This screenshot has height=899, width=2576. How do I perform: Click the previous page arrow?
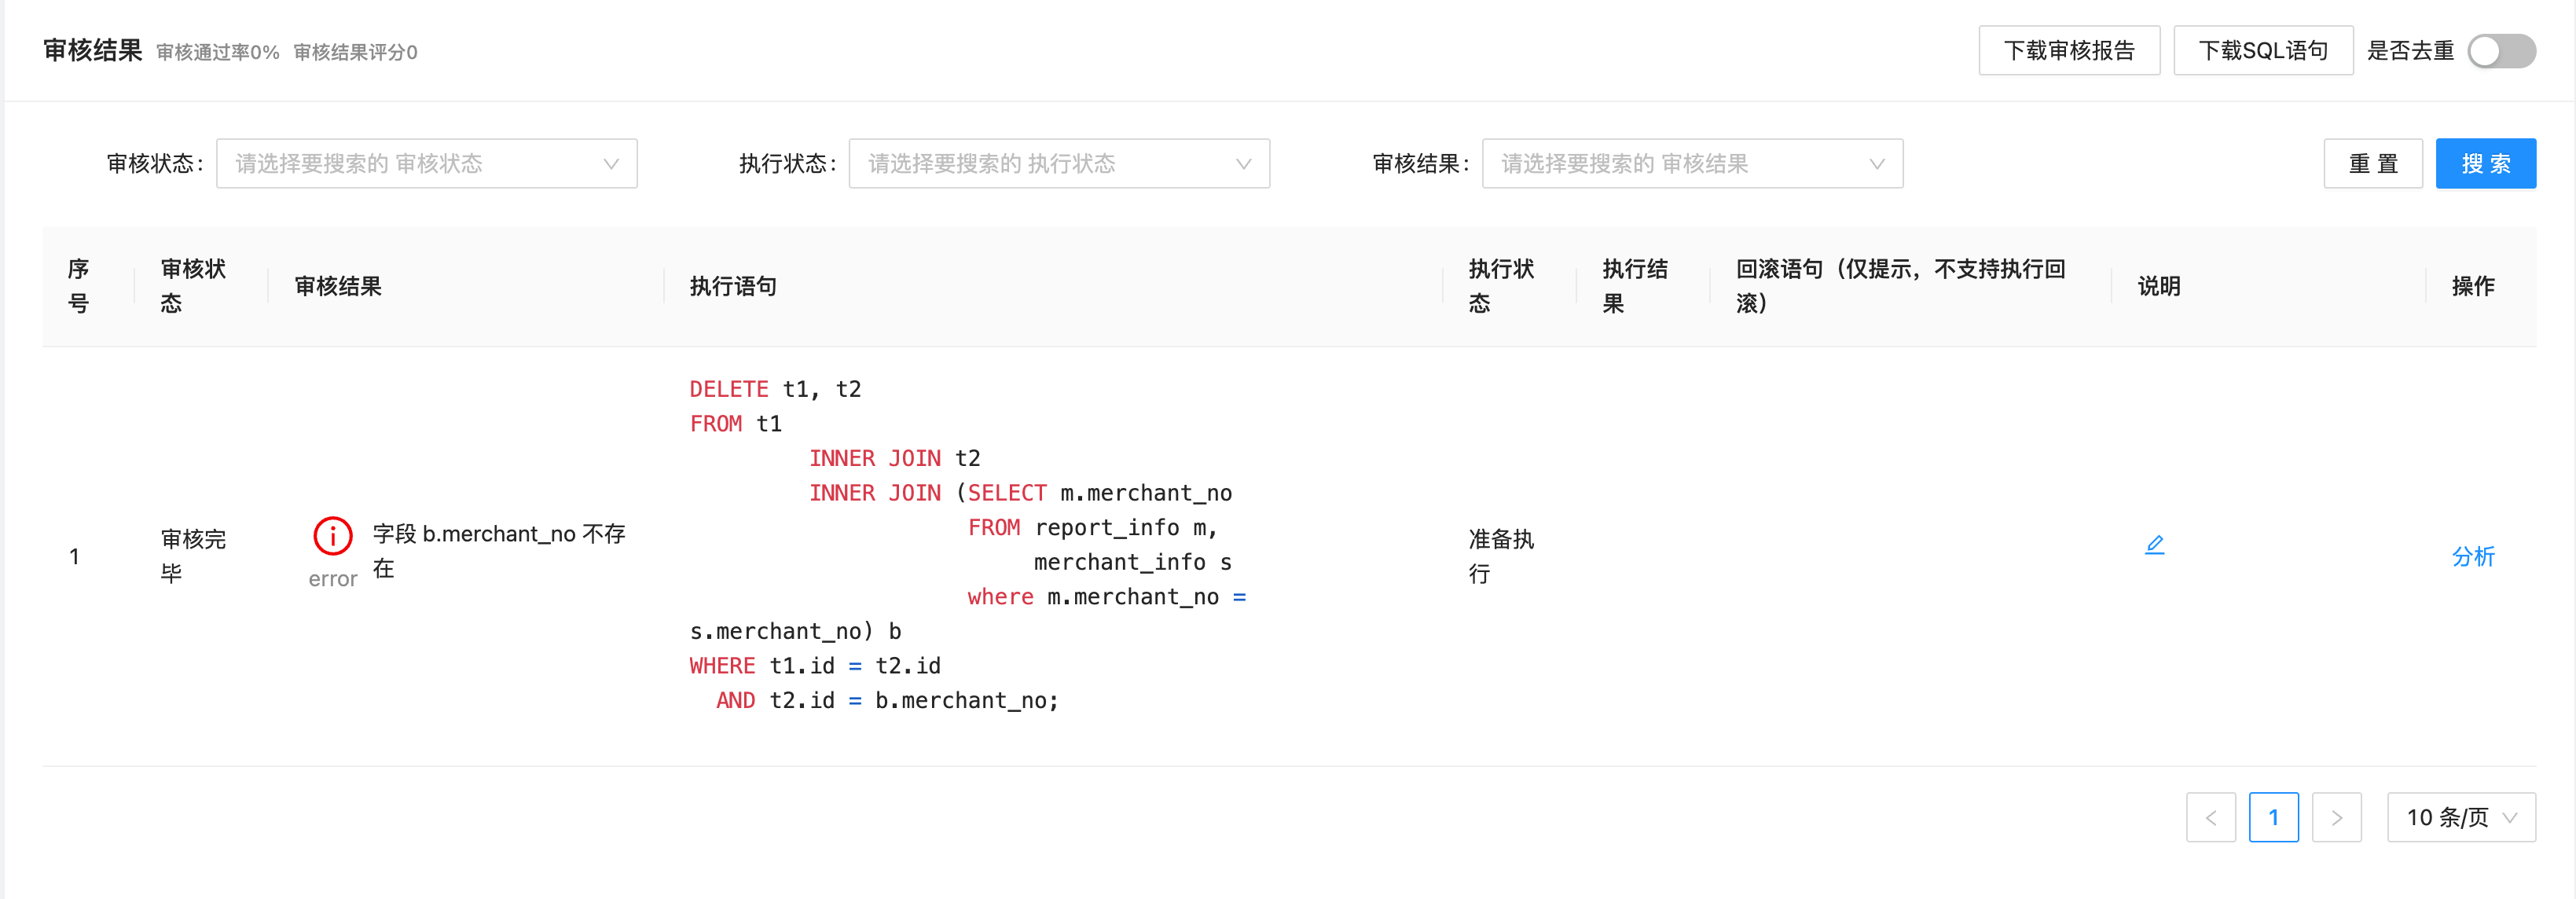tap(2211, 817)
